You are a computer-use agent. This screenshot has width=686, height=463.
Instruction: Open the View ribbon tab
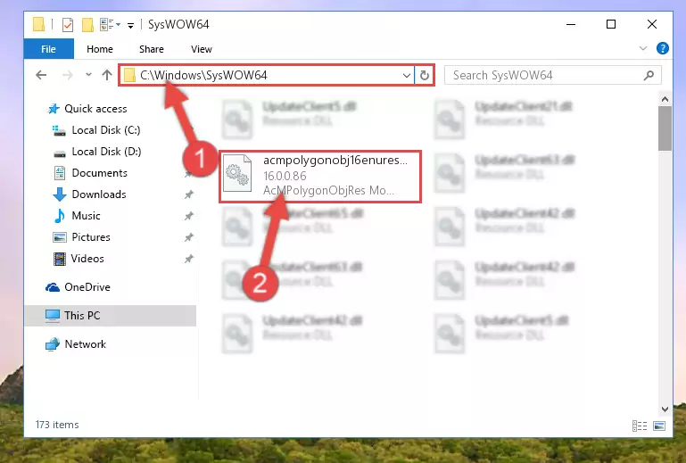pyautogui.click(x=202, y=49)
